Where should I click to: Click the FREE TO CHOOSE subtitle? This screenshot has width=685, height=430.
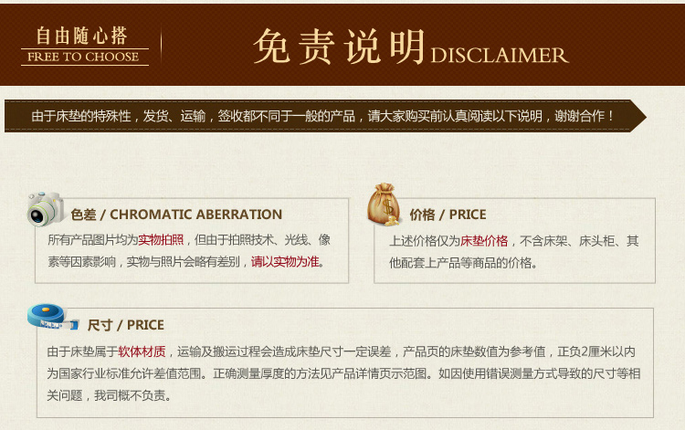coord(83,57)
